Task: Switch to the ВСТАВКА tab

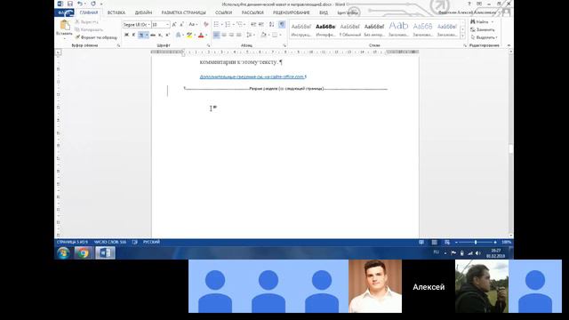Action: click(116, 12)
